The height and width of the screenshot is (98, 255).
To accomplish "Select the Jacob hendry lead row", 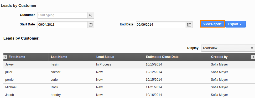I will point(129,95).
